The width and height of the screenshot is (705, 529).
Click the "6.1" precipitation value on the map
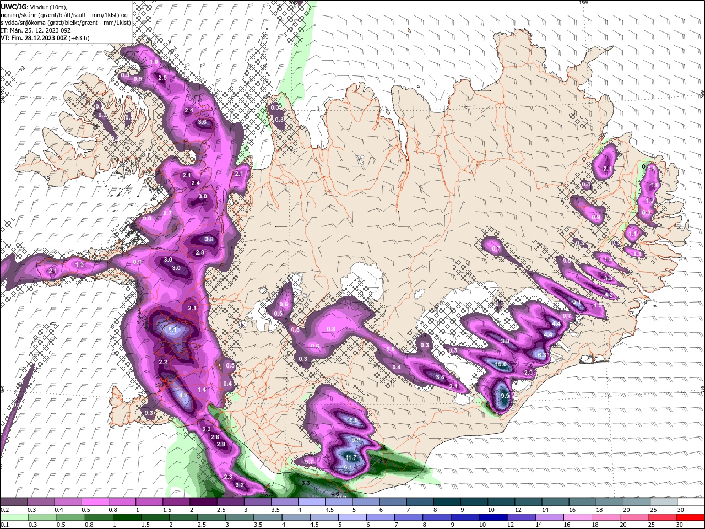click(x=348, y=468)
